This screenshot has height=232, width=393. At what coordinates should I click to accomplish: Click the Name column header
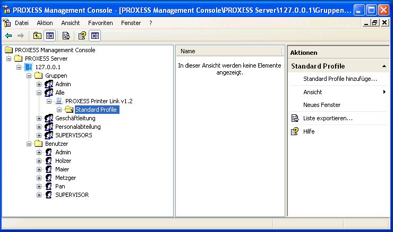click(229, 51)
